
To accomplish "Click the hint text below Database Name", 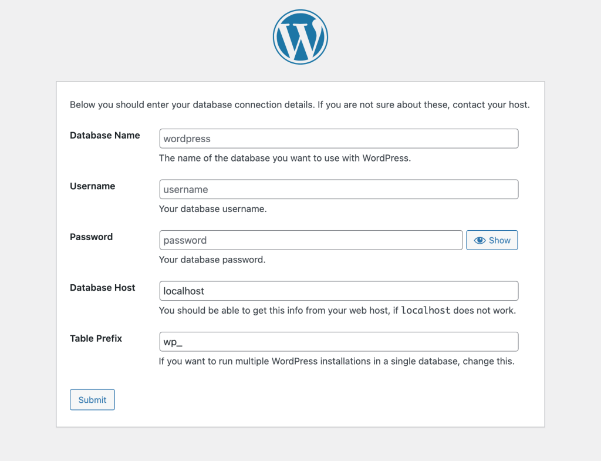I will pyautogui.click(x=285, y=158).
